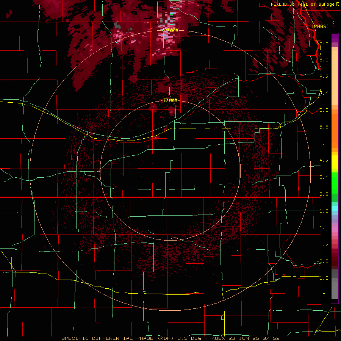
Task: Click the 07:52 timestamp
Action: 271,338
